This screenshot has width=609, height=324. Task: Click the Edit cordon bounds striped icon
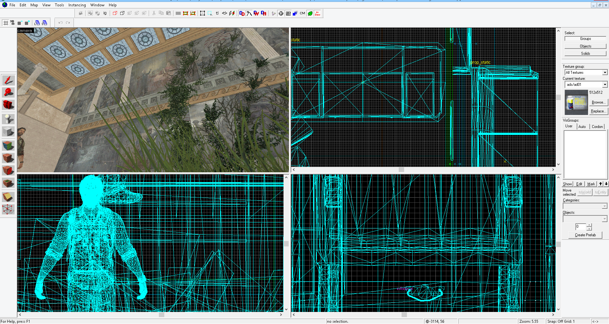(x=186, y=13)
